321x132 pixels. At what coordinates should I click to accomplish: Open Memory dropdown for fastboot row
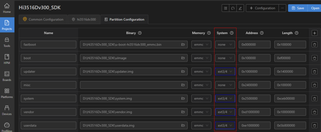(201, 44)
